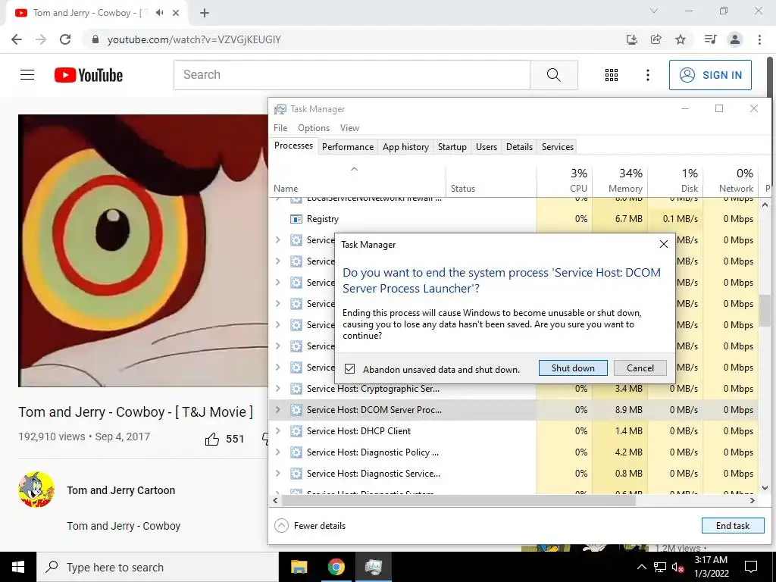This screenshot has width=776, height=582.
Task: Expand Service Host: Diagnostic Service row
Action: 277,474
